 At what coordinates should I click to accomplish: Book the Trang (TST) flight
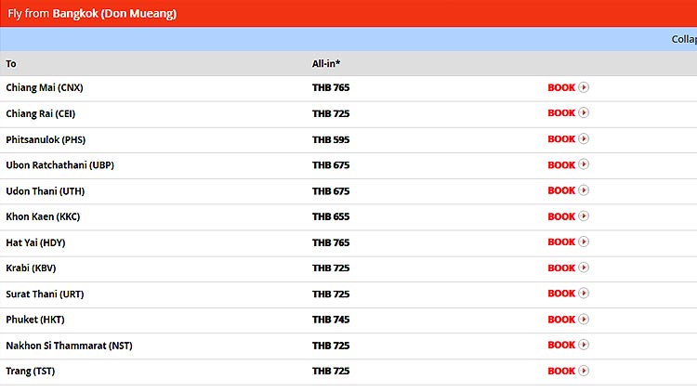click(x=562, y=372)
